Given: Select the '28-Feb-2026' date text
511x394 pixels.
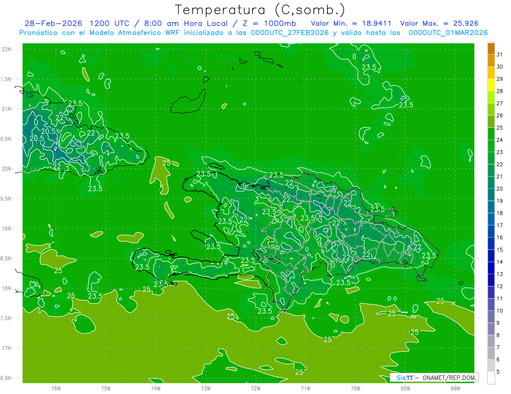Looking at the screenshot, I should 54,23.
